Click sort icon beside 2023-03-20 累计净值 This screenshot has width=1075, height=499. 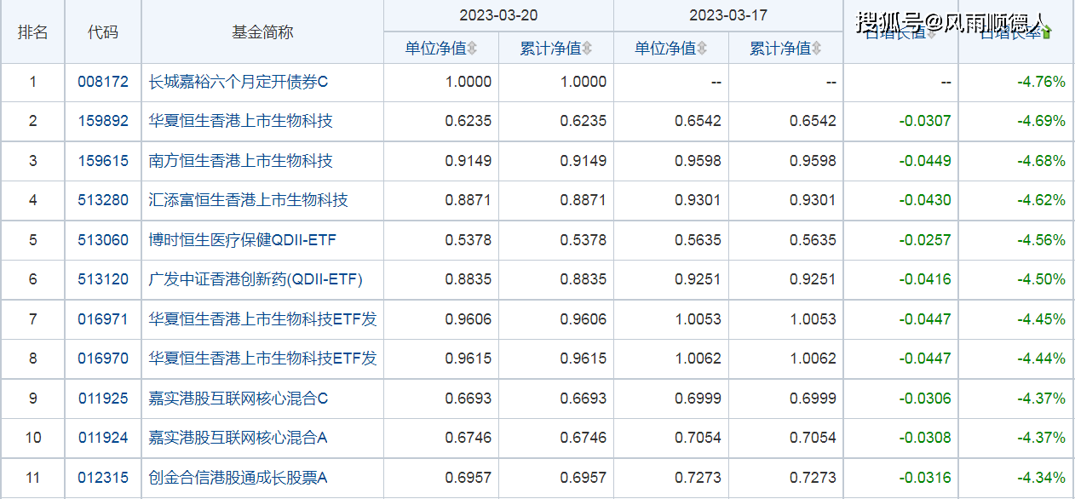(587, 49)
